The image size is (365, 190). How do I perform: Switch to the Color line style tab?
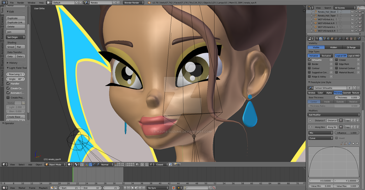[320, 93]
